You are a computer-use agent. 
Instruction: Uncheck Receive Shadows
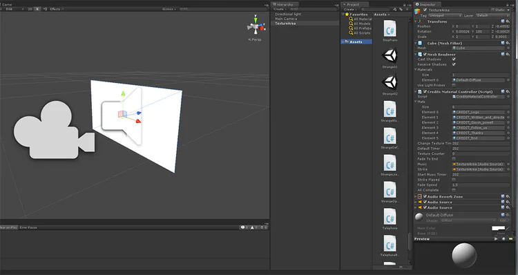tap(454, 64)
